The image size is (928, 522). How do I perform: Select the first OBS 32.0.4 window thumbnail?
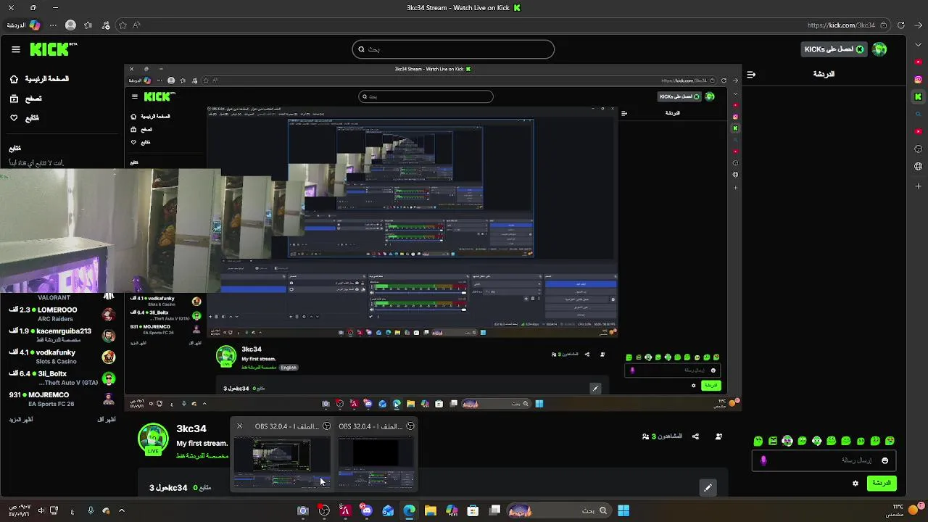tap(281, 462)
